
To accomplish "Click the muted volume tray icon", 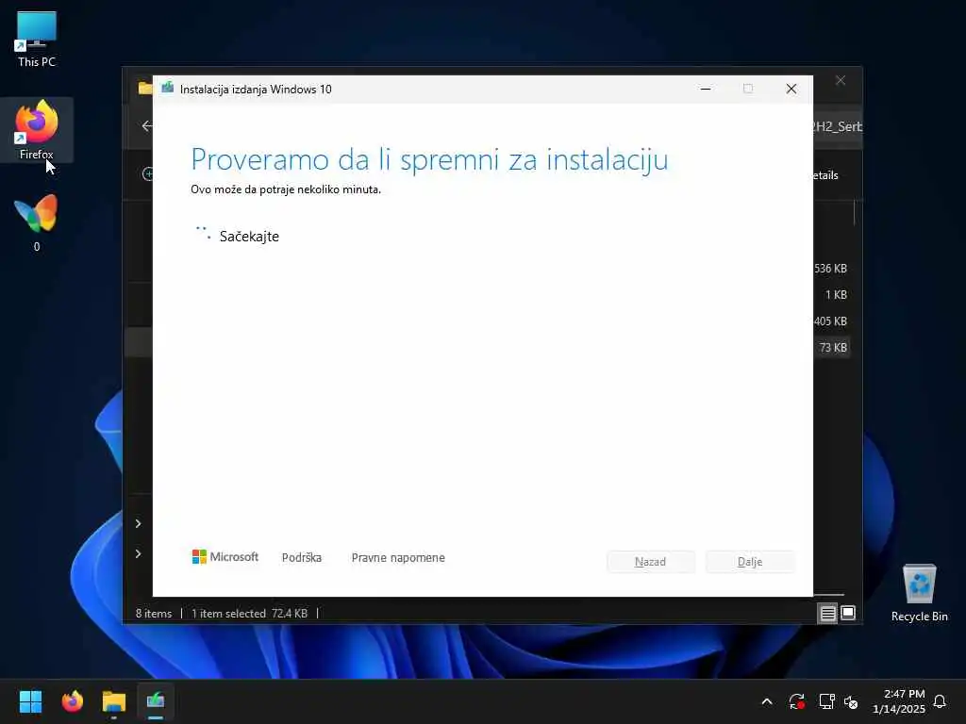I will coord(851,701).
